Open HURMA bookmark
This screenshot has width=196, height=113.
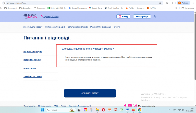(x=151, y=8)
